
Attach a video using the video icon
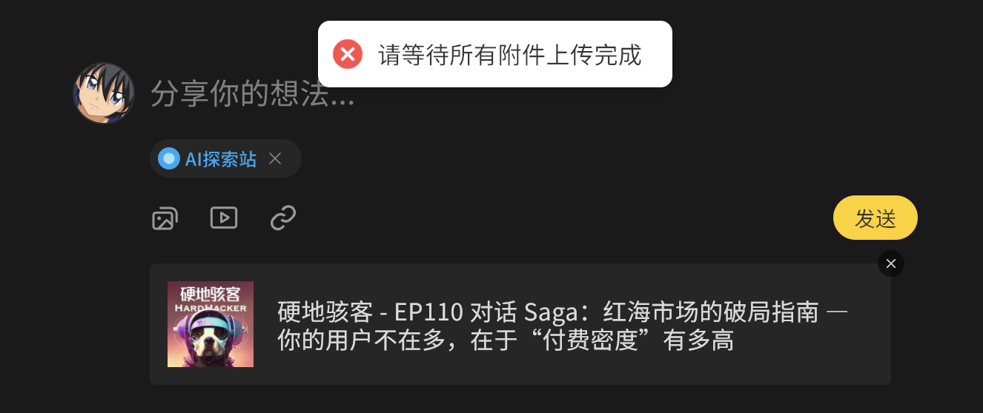coord(224,218)
